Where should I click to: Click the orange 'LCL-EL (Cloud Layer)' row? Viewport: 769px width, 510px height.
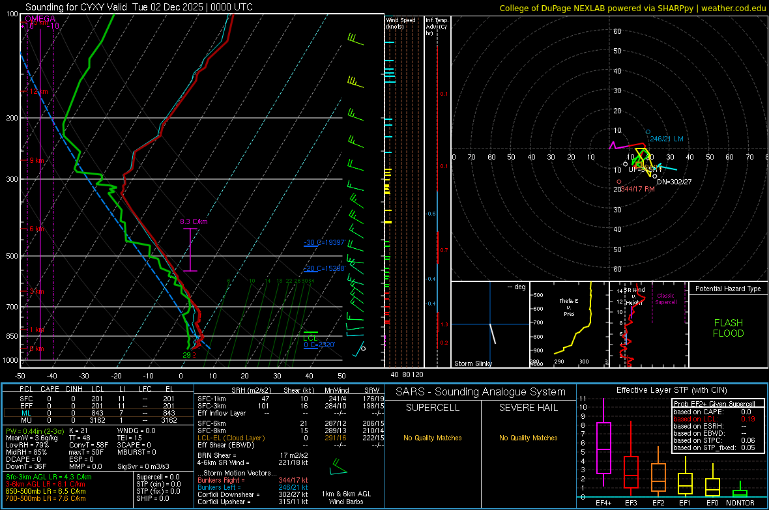click(291, 438)
